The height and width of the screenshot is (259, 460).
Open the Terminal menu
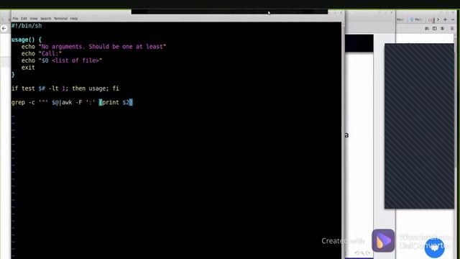pos(60,19)
